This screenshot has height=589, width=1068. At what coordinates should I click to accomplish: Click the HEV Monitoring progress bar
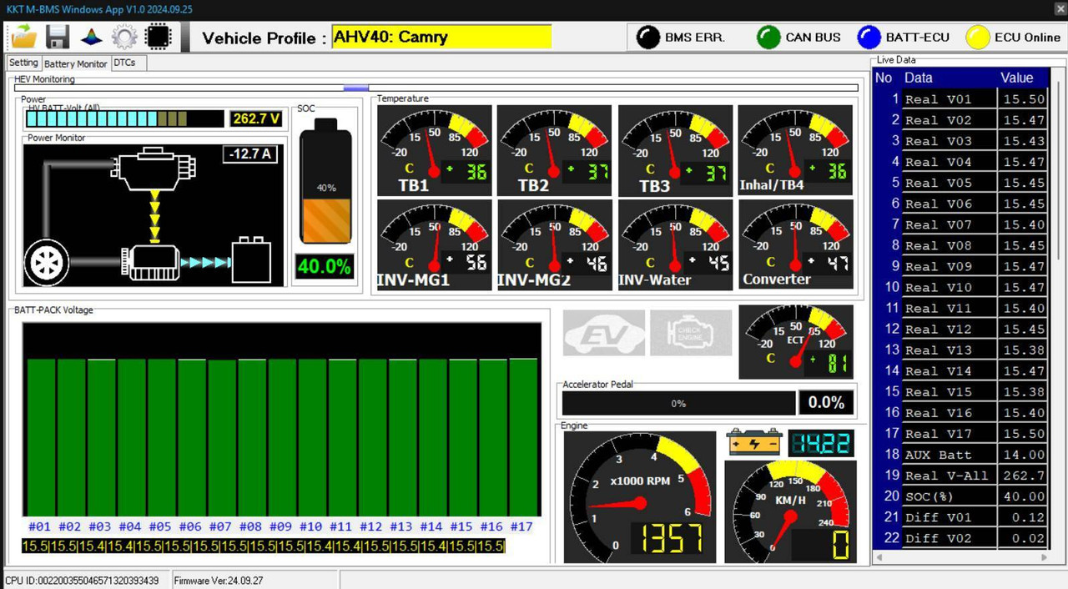[x=436, y=87]
